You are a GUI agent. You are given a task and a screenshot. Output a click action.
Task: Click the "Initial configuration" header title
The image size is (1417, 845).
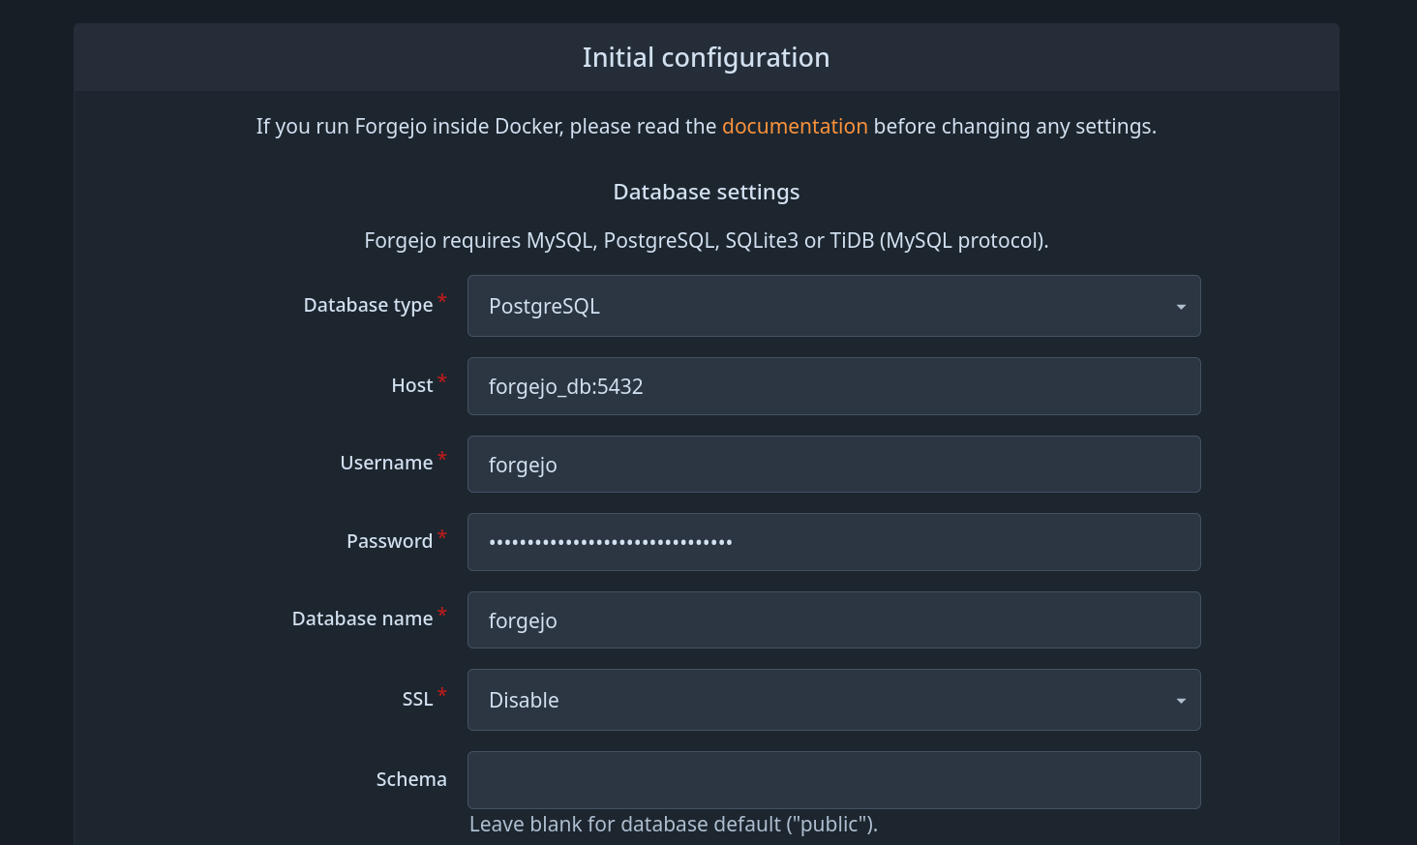(x=706, y=58)
